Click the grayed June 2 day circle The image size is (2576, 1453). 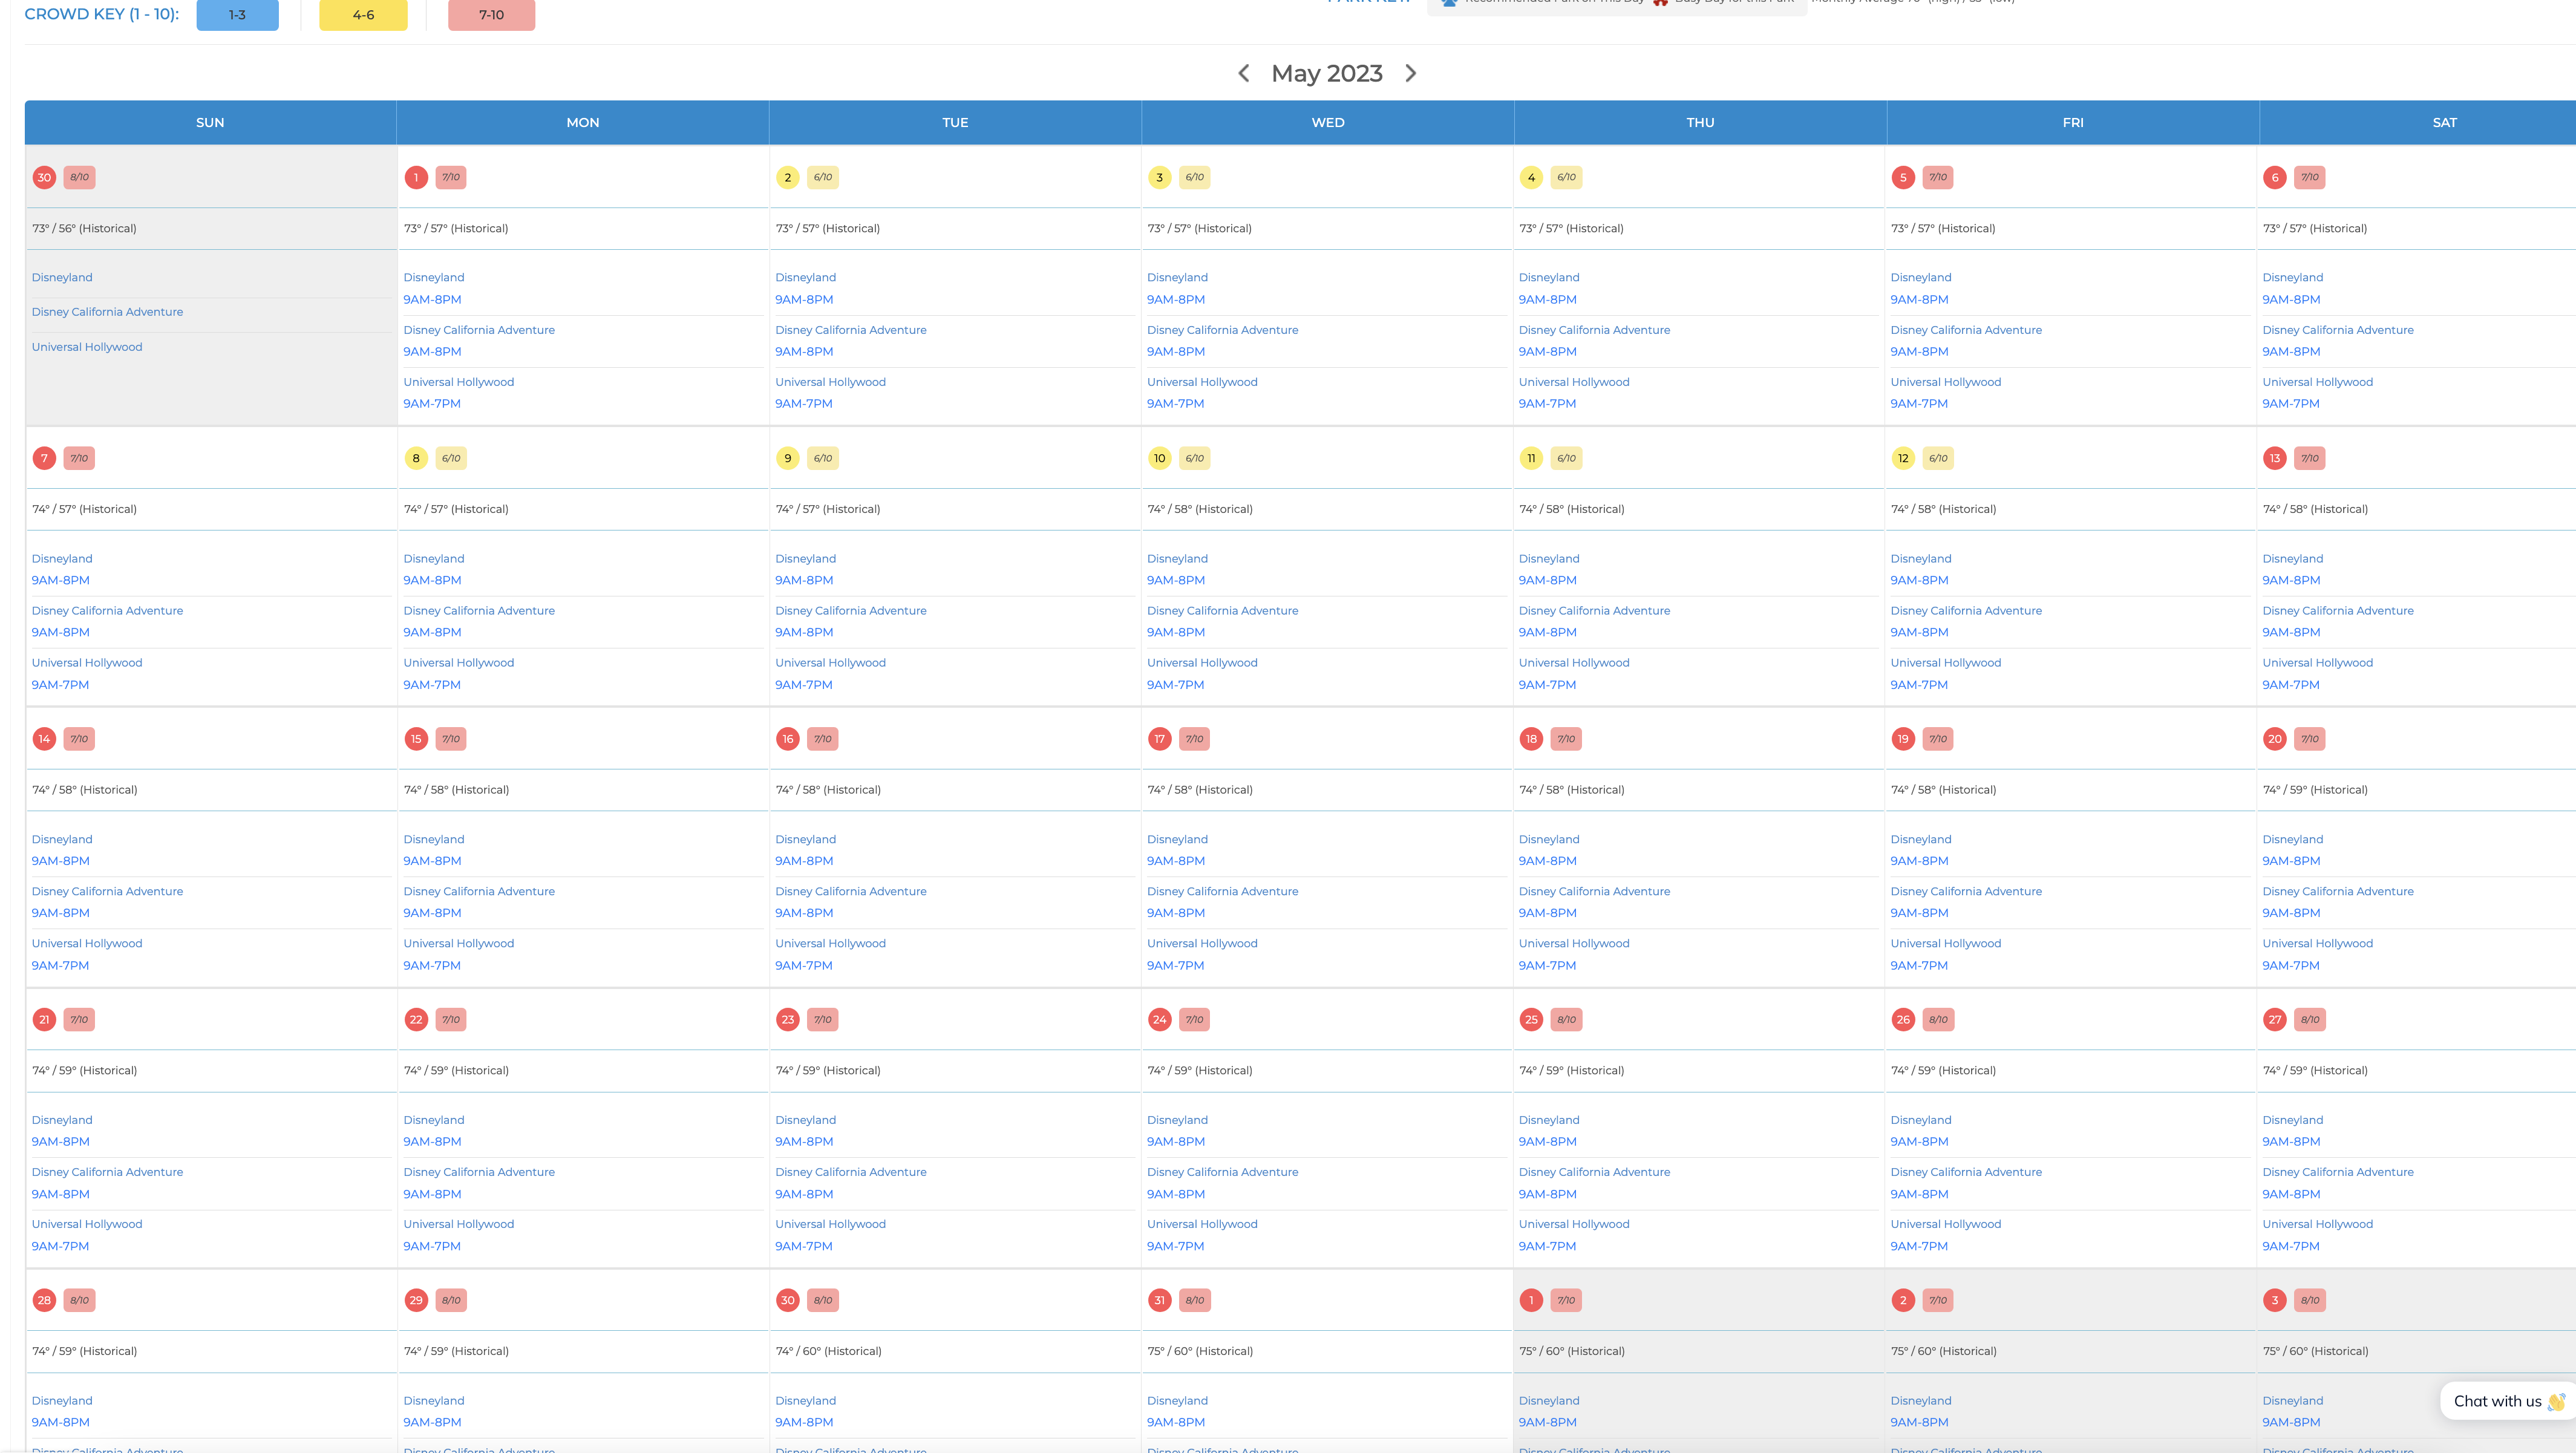pos(1903,1300)
